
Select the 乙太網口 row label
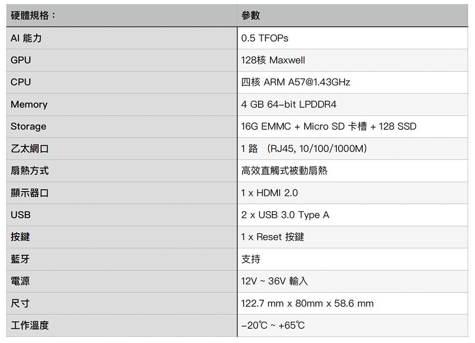coord(29,149)
